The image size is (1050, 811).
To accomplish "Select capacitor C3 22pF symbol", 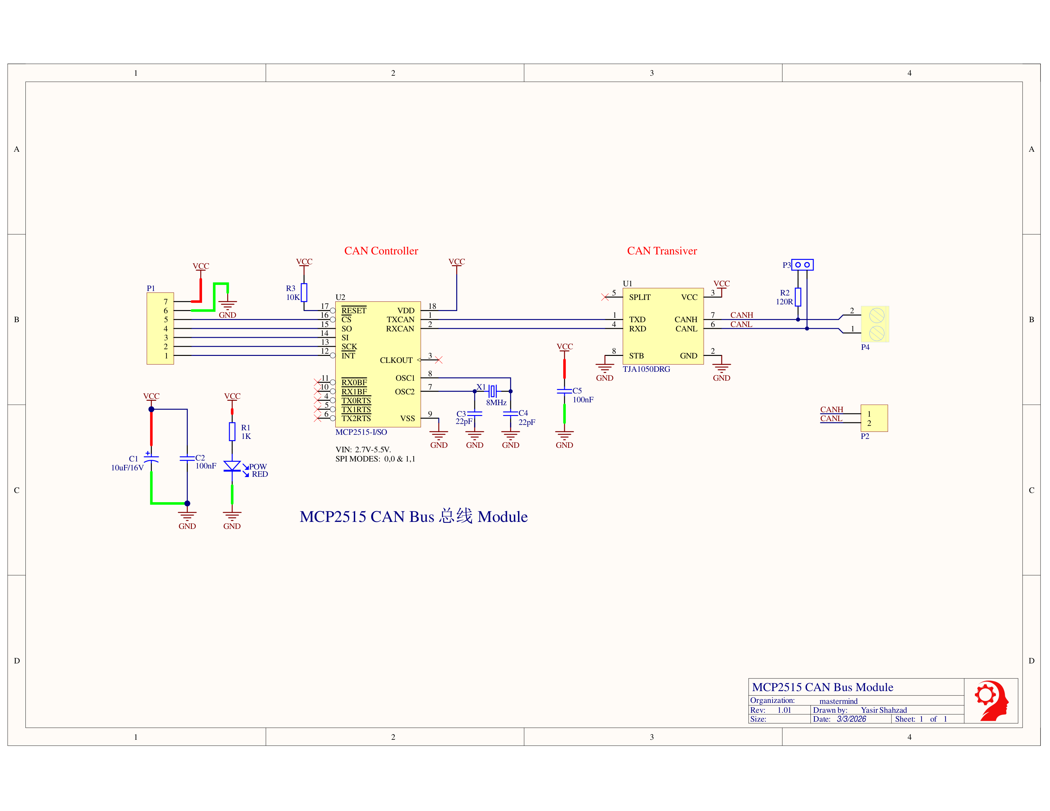I will (474, 413).
